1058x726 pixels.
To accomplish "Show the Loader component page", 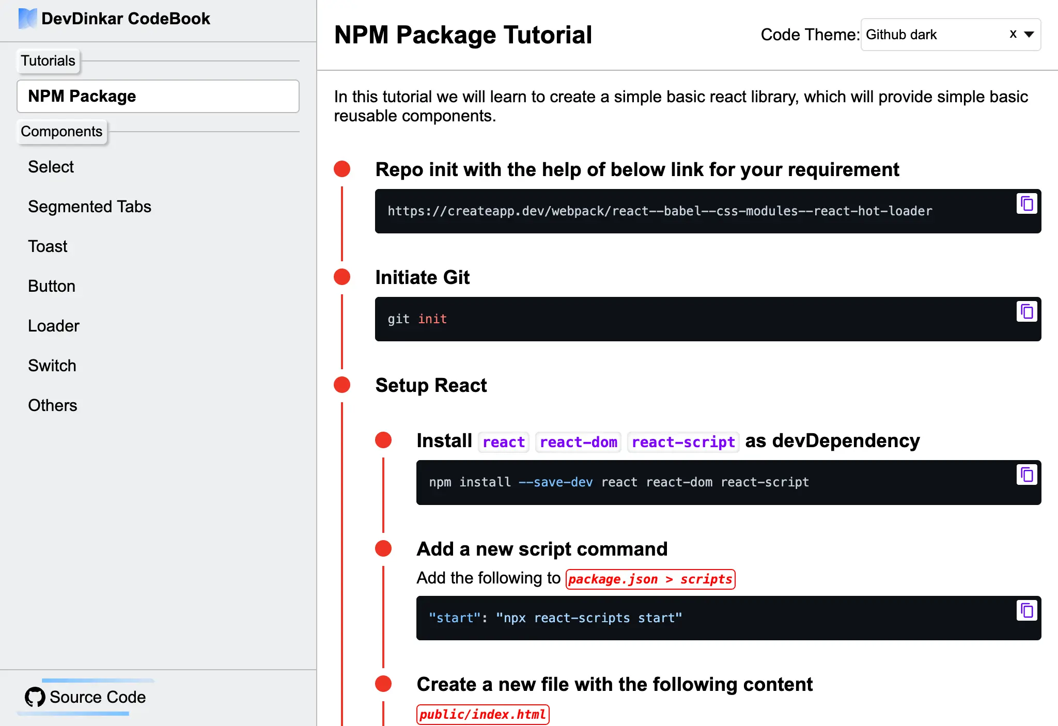I will click(x=54, y=326).
